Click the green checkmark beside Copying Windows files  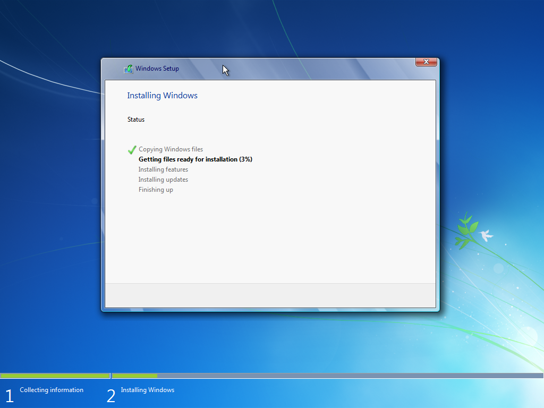132,150
